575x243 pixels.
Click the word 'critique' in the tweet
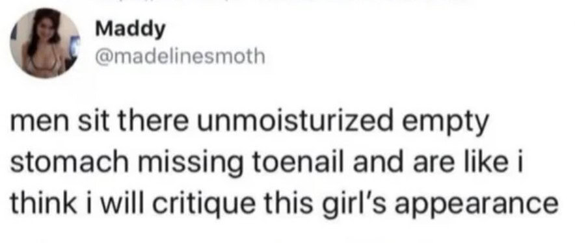point(203,203)
